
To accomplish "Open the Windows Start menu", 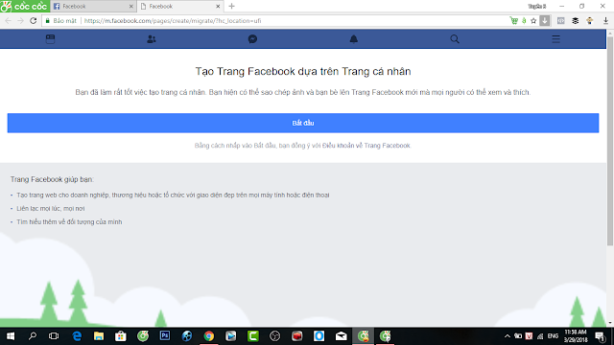I will click(x=11, y=336).
